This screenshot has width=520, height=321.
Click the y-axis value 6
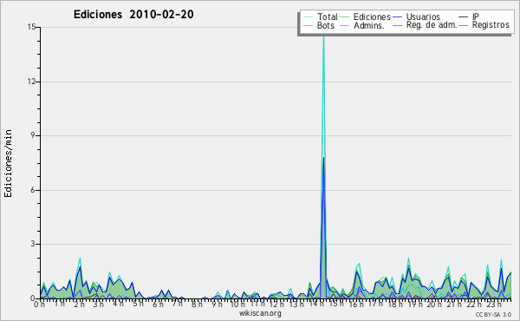[34, 190]
